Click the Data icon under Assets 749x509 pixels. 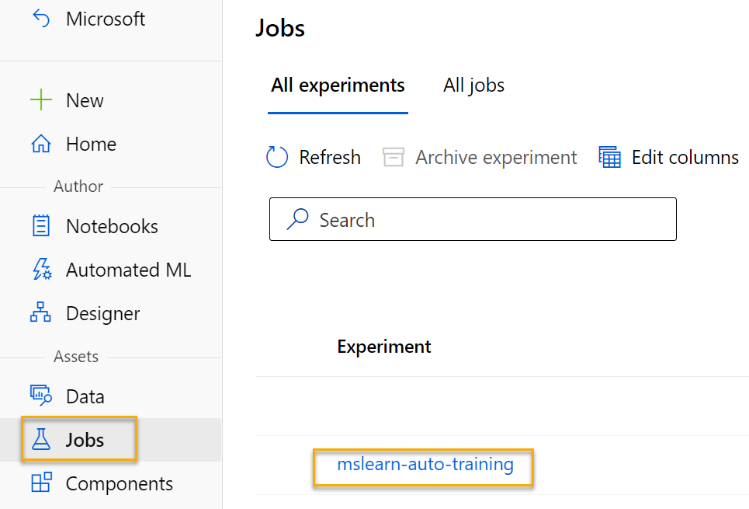[x=41, y=396]
